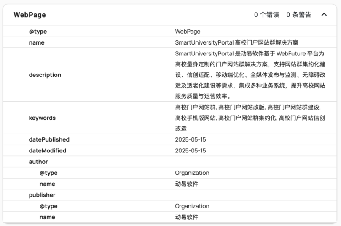Click the 0 条警告 warning count
The width and height of the screenshot is (341, 226).
[x=299, y=15]
